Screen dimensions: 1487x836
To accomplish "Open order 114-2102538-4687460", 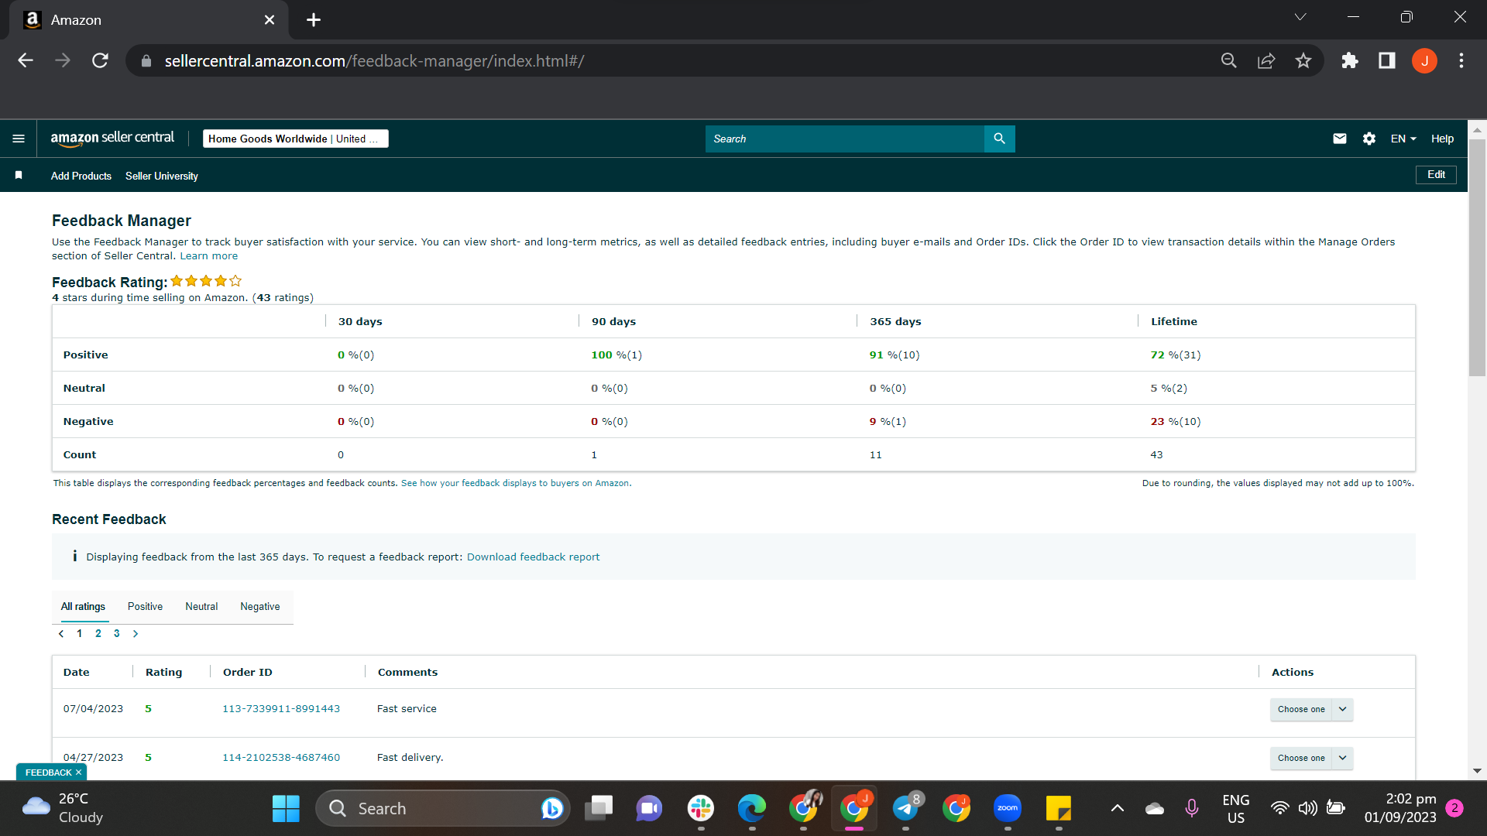I will coord(281,758).
